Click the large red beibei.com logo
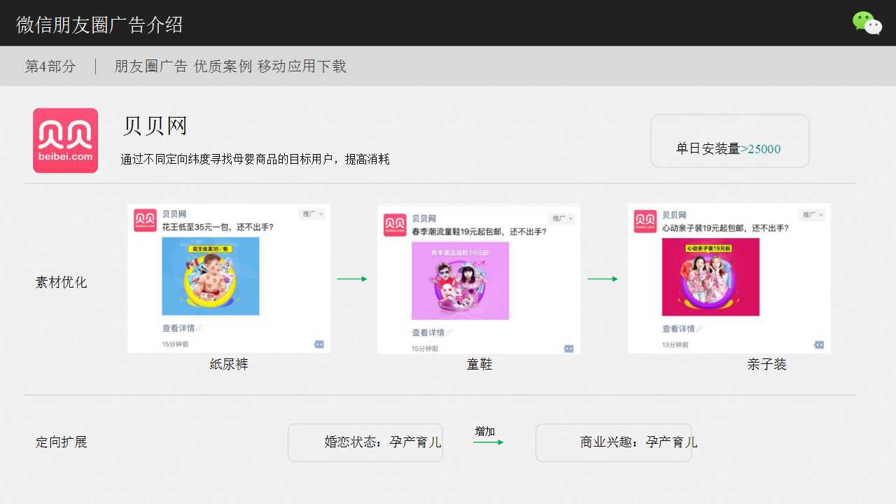Screen dimensions: 896x504 (65, 140)
